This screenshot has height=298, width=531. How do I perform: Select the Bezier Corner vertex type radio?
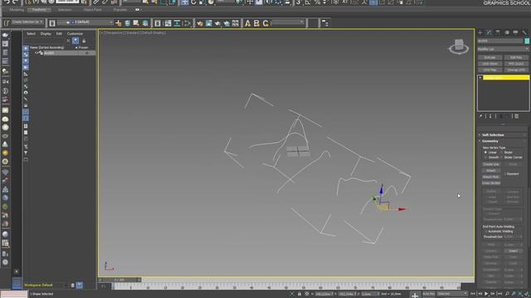(501, 157)
